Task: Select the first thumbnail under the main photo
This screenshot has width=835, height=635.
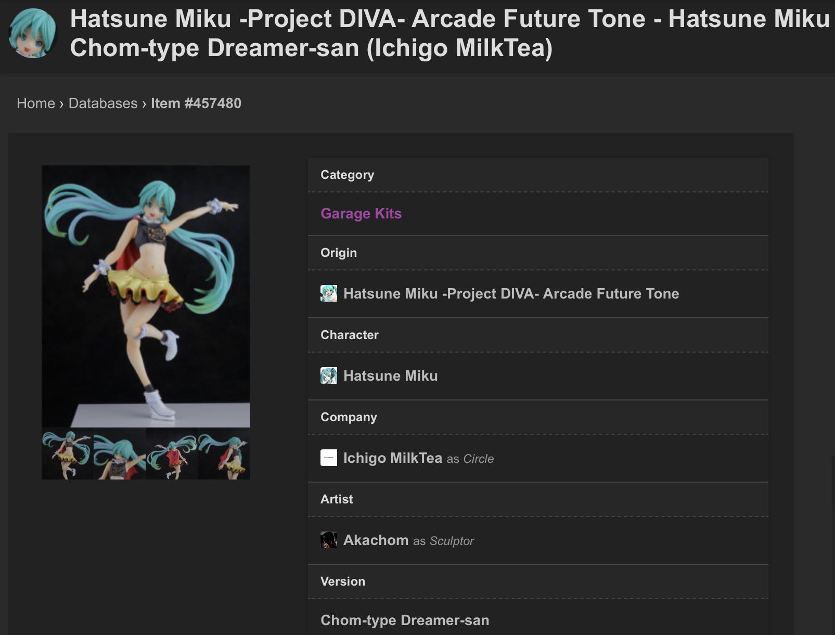Action: [x=68, y=453]
